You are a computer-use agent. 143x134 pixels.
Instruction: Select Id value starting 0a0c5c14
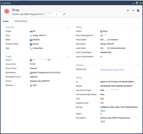117,82
